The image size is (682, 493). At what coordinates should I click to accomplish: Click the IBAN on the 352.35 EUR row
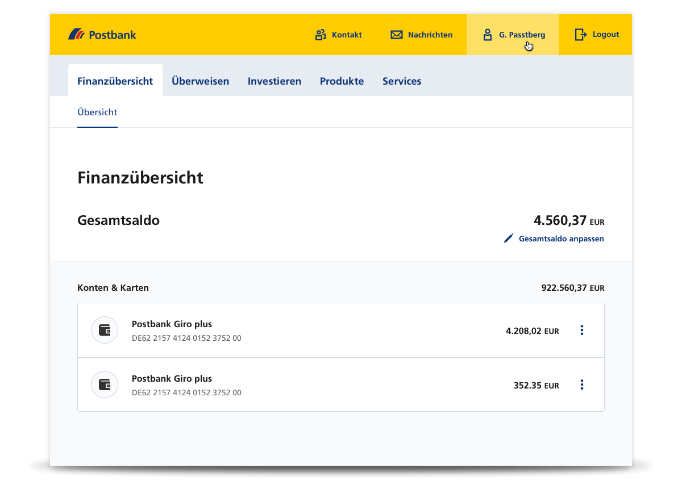(186, 392)
